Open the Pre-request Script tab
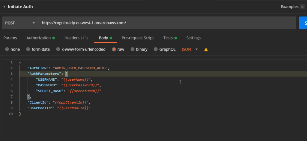Image resolution: width=307 pixels, height=141 pixels. click(138, 38)
